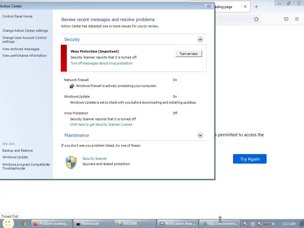Open Windows program Compatibility Troubleshooter
This screenshot has width=304, height=228.
[26, 166]
